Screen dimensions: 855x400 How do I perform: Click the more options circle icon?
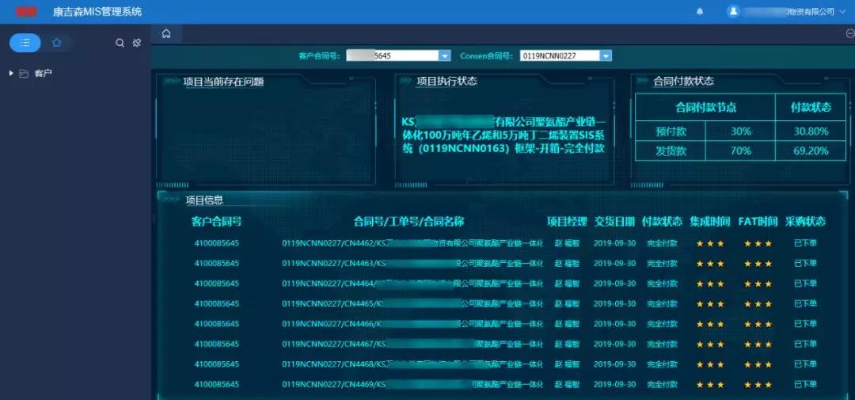coord(850,34)
